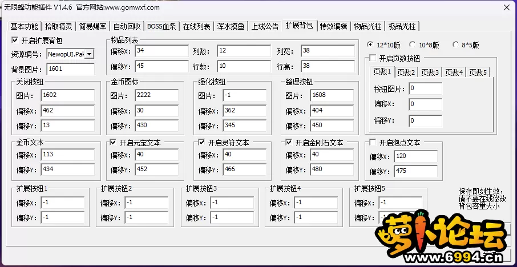Toggle the 开启金刚石文本 checkbox
Viewport: 517px width, 267px height.
289,143
